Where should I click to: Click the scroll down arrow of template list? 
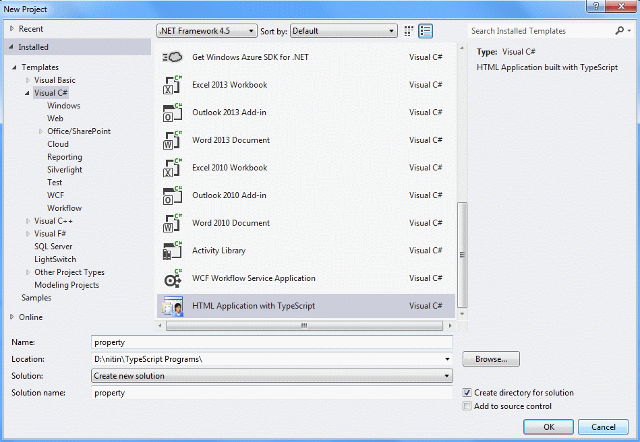462,313
